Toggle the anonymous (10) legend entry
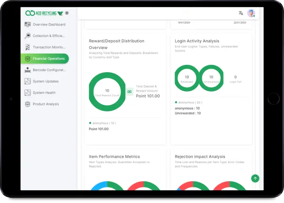Image resolution: width=284 pixels, height=203 pixels. pyautogui.click(x=102, y=123)
